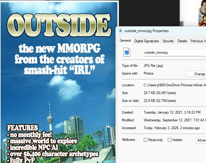
Task: Toggle the Hidden attribute checkbox
Action: pos(169,140)
